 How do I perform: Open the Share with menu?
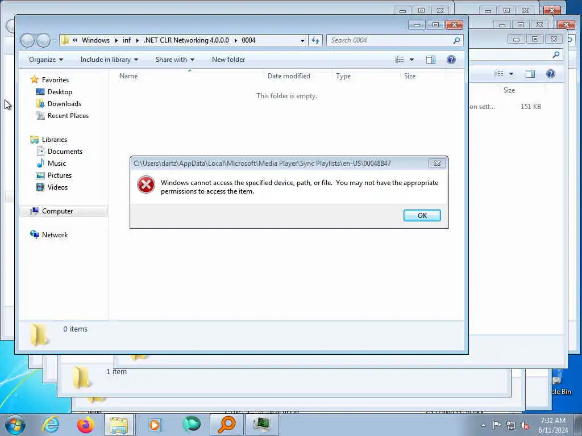(175, 60)
